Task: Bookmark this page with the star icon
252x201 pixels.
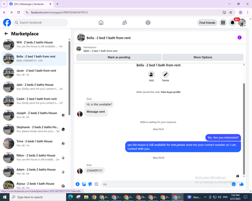Action: pos(231,13)
